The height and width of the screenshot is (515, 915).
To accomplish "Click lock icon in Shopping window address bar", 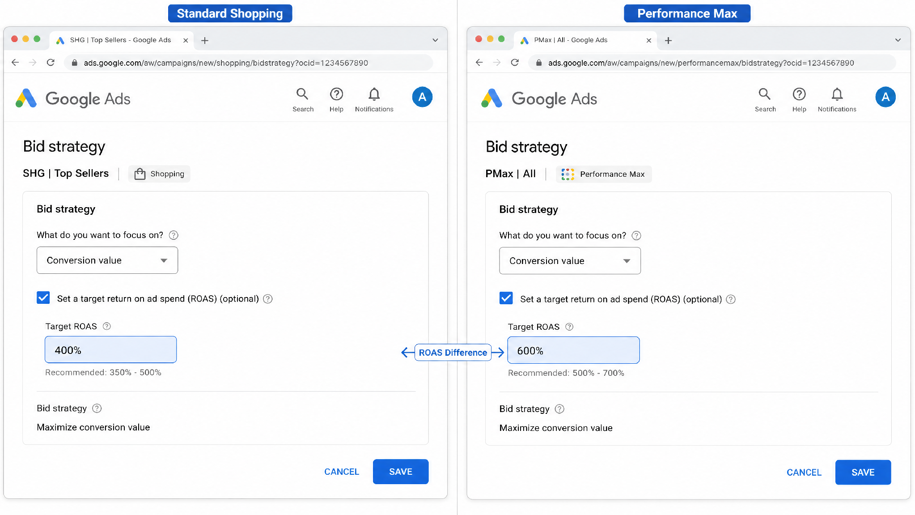I will 75,63.
